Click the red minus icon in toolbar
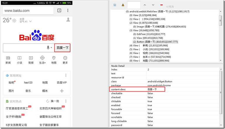Image resolution: width=225 pixels, height=129 pixels. click(x=161, y=5)
